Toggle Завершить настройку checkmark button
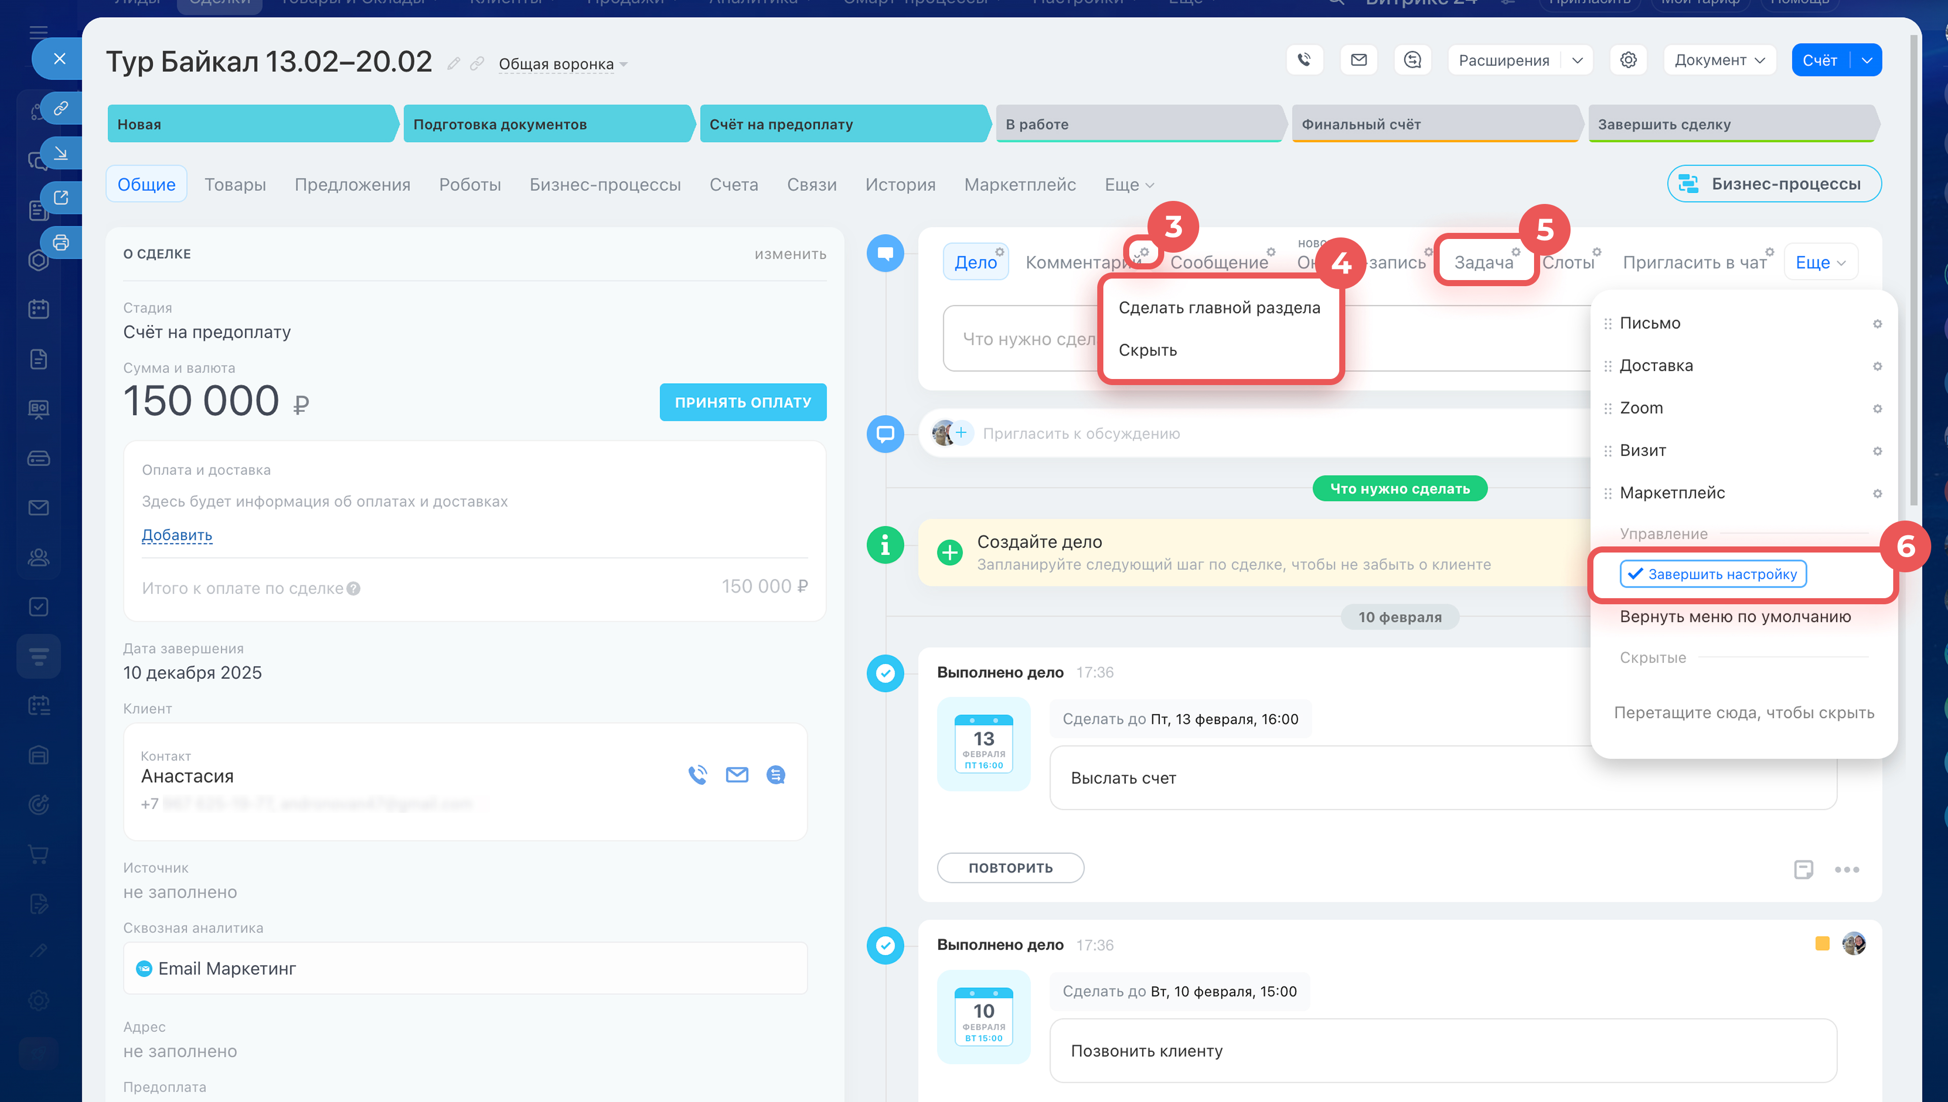Screen dimensions: 1948x1102 click(1713, 574)
